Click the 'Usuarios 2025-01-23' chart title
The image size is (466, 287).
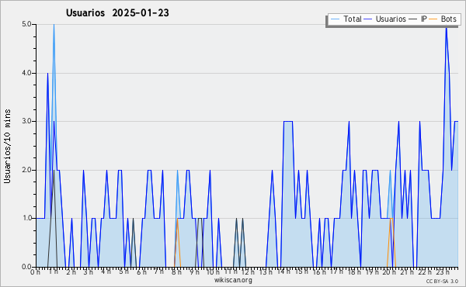coord(117,12)
